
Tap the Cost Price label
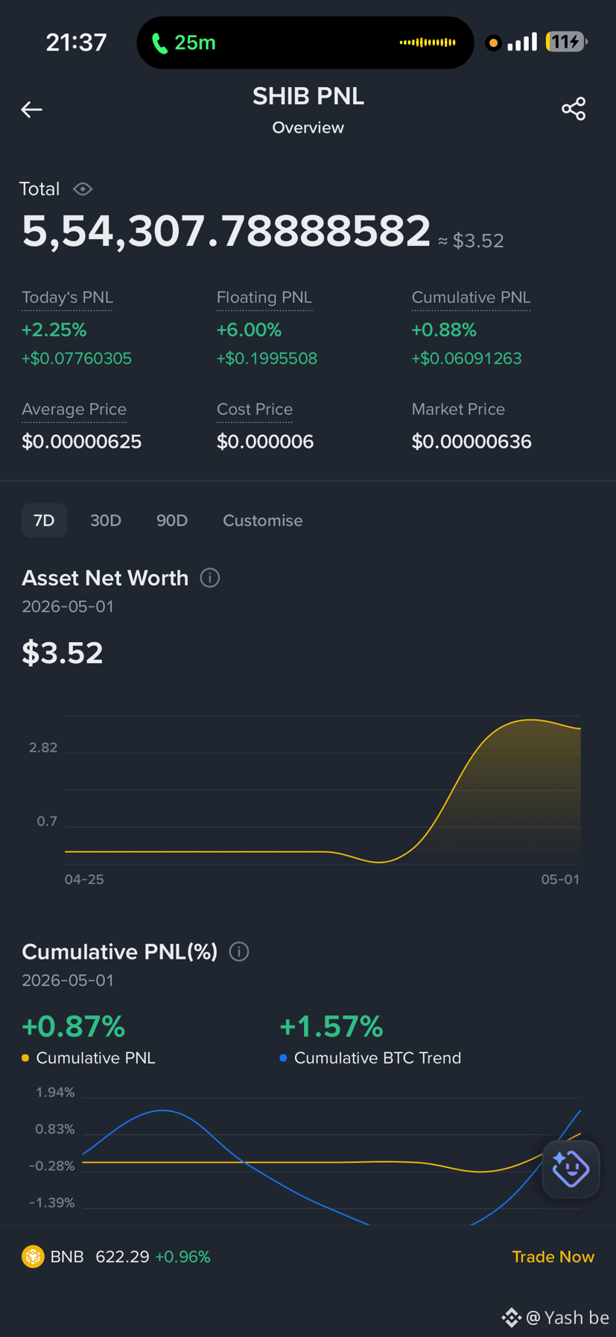[255, 409]
